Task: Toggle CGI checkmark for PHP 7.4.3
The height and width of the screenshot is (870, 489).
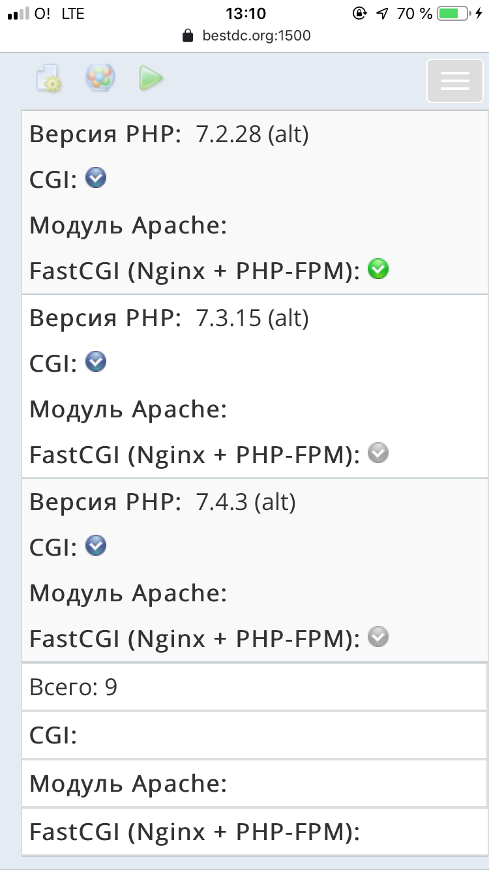Action: [96, 545]
